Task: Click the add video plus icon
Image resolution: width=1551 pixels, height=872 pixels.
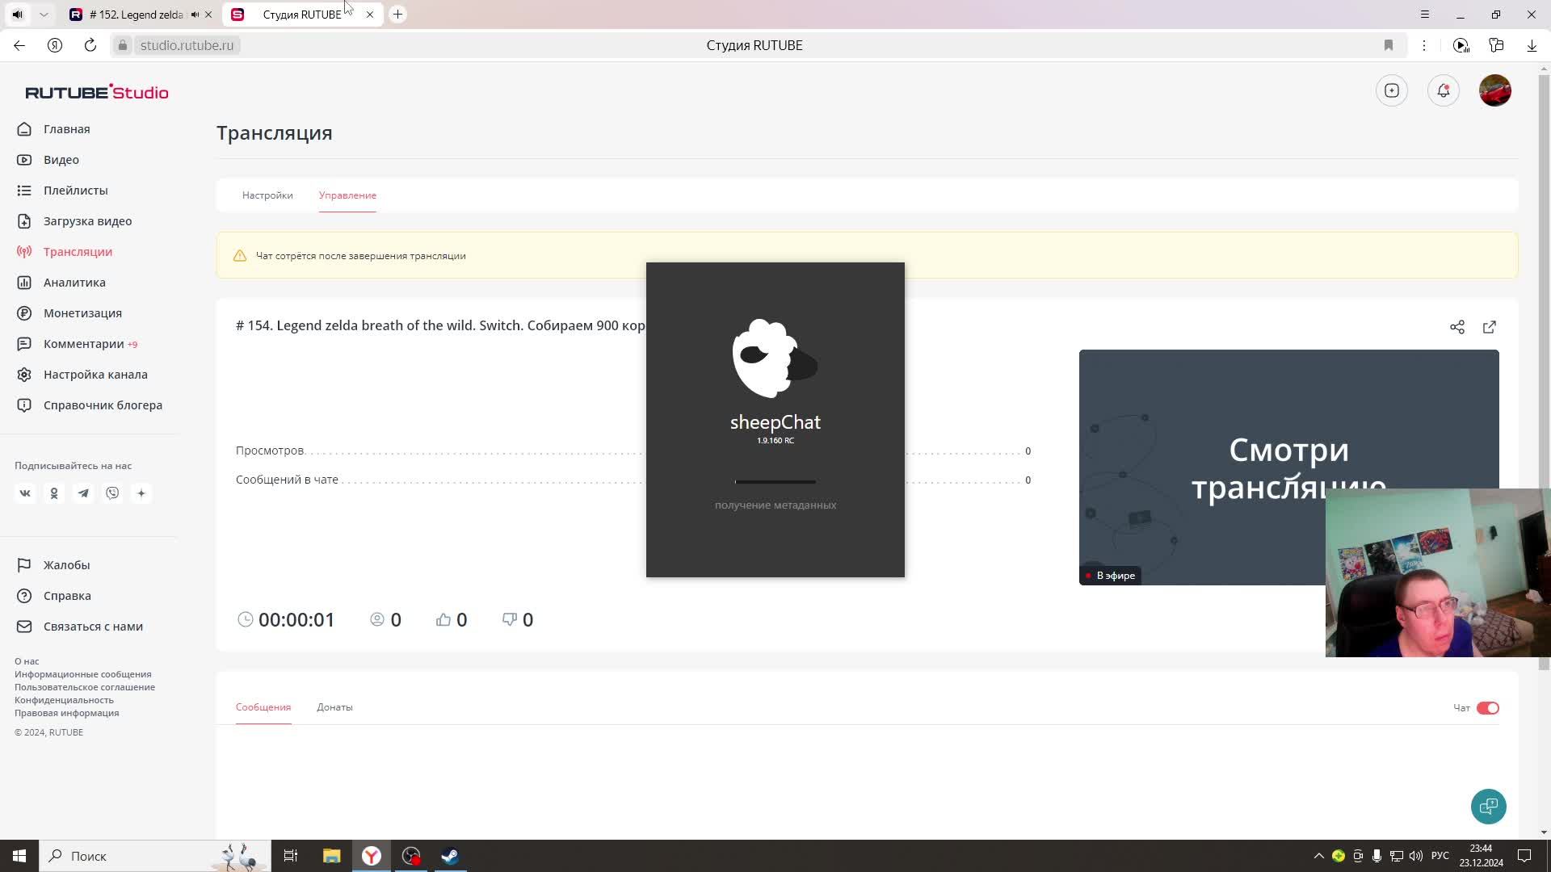Action: point(1391,90)
